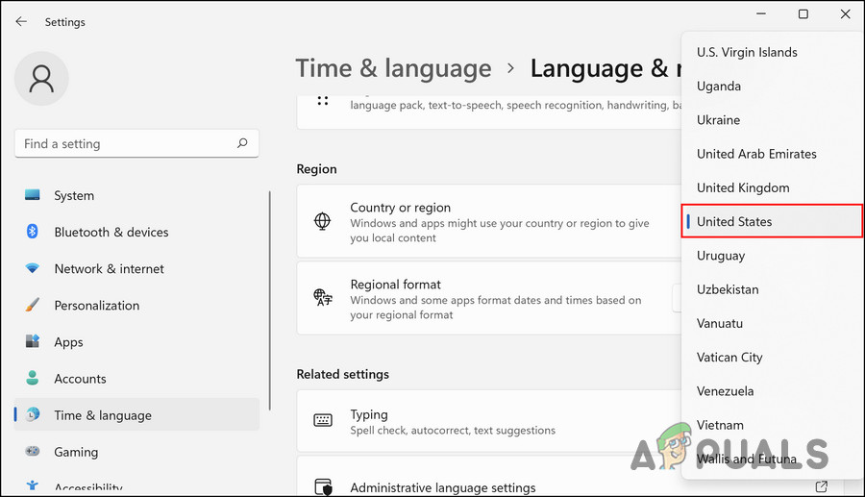Click the Administrative language settings shield icon
Viewport: 865px width, 497px height.
point(323,487)
